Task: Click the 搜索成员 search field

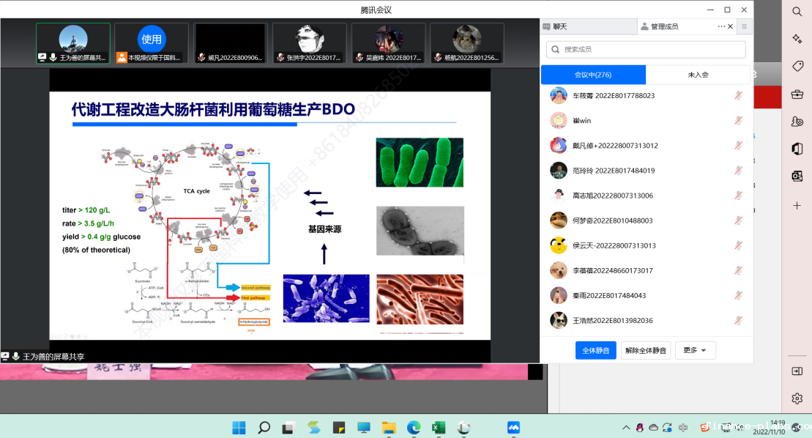Action: pyautogui.click(x=646, y=49)
